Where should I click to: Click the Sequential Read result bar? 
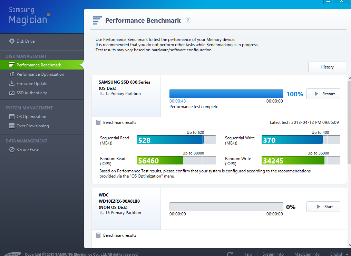click(176, 140)
